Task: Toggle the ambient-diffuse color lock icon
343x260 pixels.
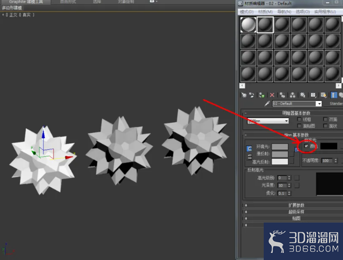Action: [249, 149]
